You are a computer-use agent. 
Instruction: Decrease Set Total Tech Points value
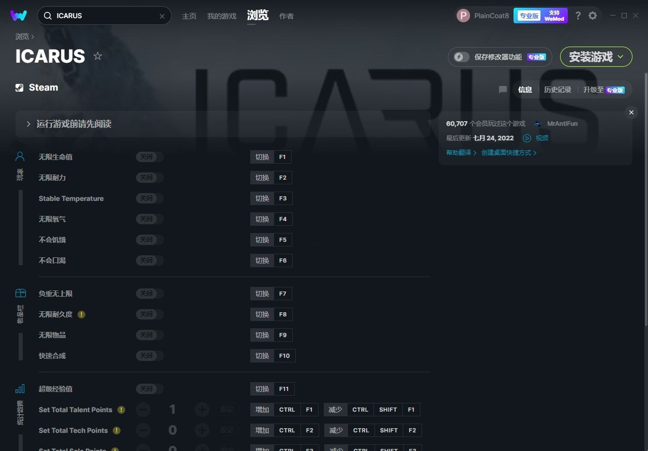(143, 430)
